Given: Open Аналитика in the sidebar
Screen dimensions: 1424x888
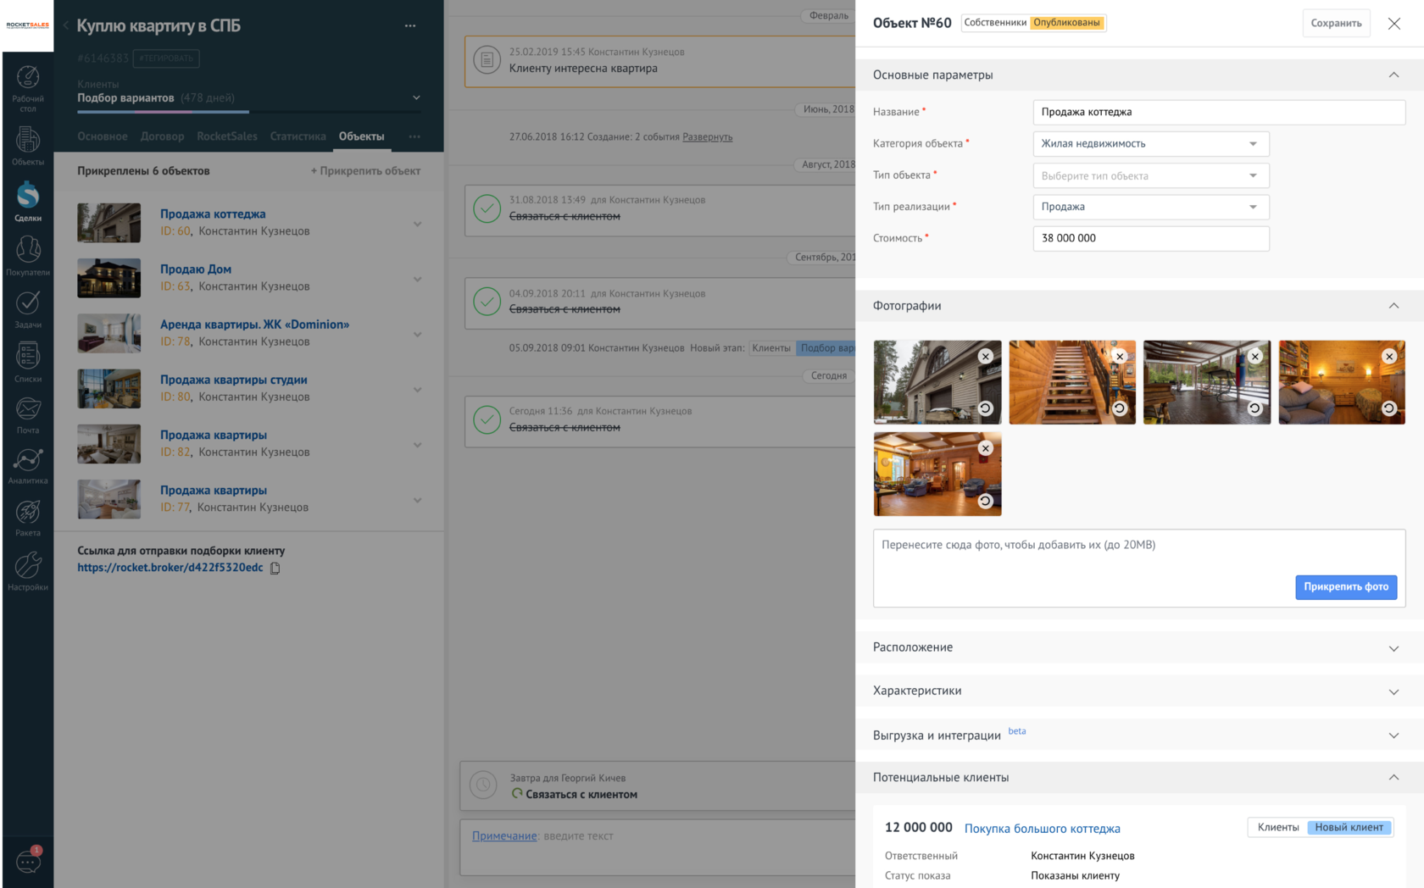Looking at the screenshot, I should tap(28, 466).
